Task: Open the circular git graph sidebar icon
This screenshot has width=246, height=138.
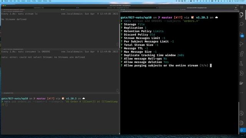Action: tap(241, 73)
